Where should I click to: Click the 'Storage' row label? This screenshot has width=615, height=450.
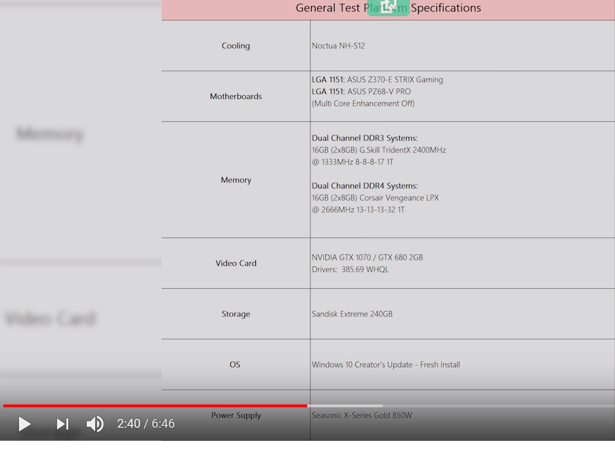tap(236, 314)
